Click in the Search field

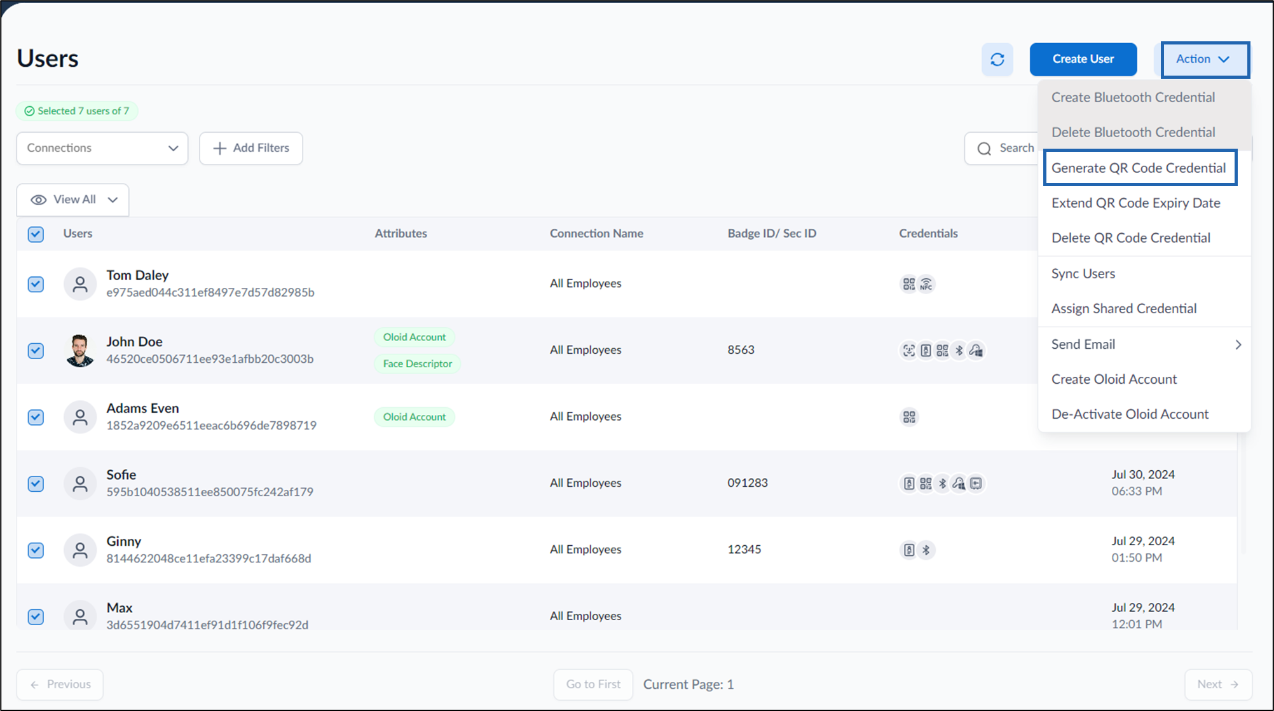(1002, 148)
